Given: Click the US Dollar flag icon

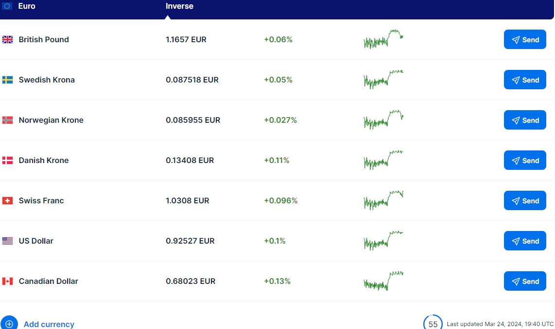Looking at the screenshot, I should [7, 241].
